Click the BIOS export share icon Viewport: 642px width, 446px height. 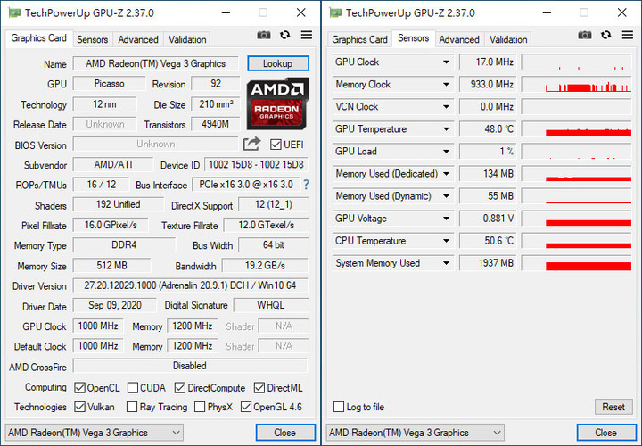(251, 144)
